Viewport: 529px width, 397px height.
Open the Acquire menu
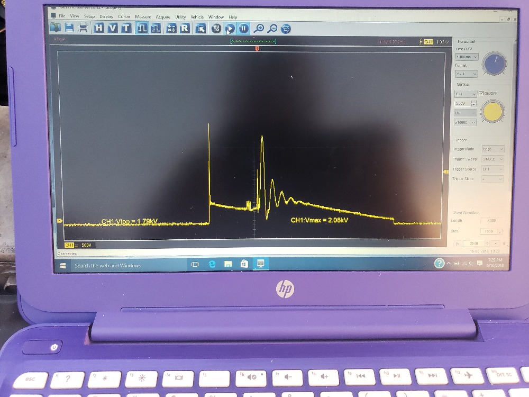pyautogui.click(x=163, y=17)
